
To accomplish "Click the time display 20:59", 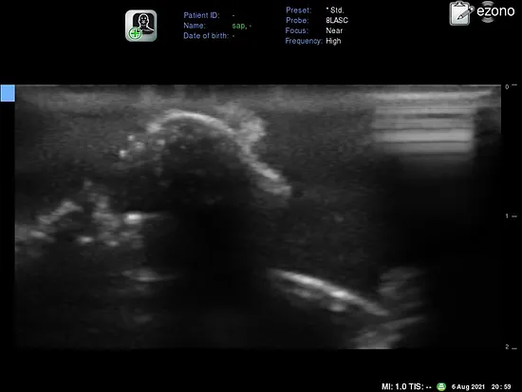I will point(501,386).
